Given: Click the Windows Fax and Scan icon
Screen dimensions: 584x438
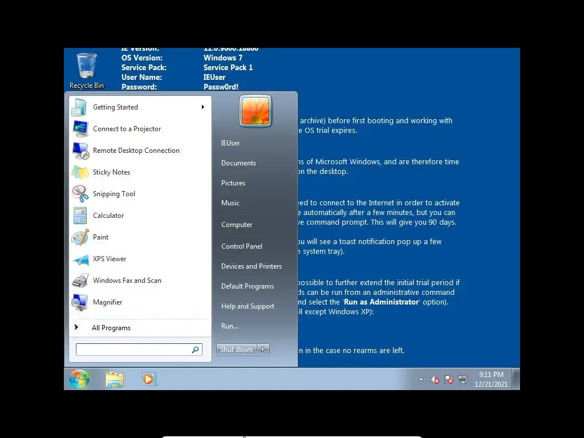Looking at the screenshot, I should [x=80, y=281].
